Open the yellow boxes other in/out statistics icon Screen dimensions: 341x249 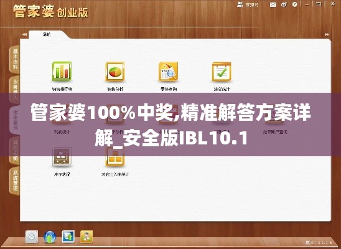pos(115,157)
